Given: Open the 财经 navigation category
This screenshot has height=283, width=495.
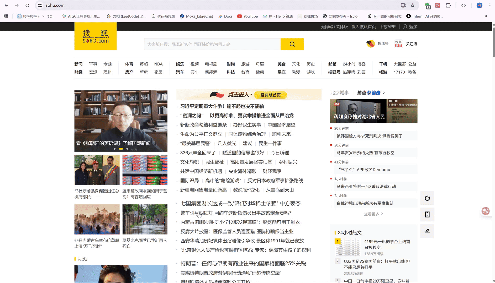Looking at the screenshot, I should [x=78, y=72].
